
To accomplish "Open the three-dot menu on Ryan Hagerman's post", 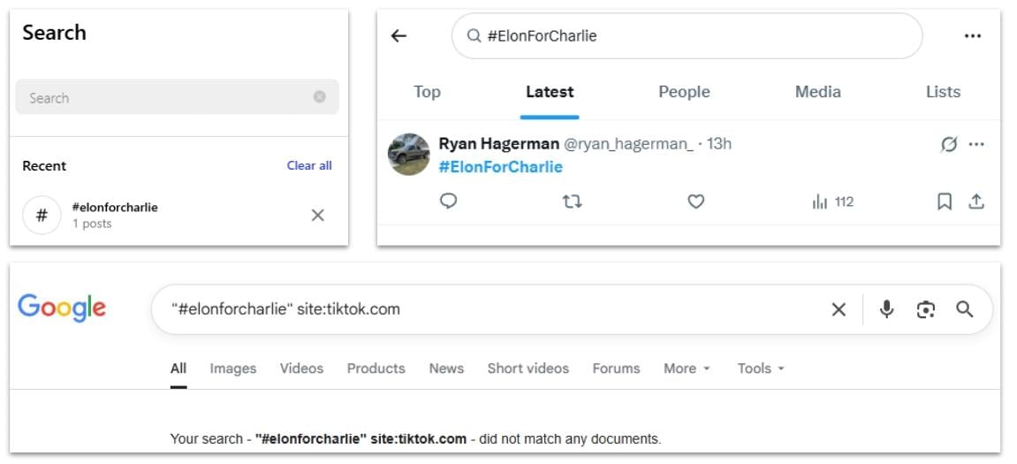I will (x=976, y=144).
